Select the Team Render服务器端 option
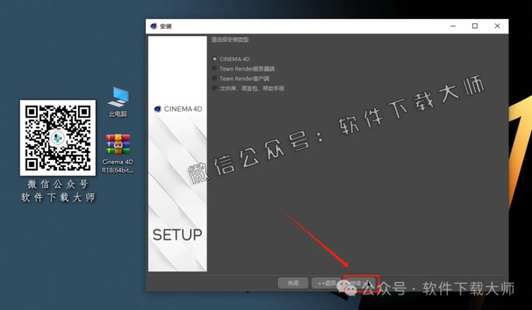 215,69
